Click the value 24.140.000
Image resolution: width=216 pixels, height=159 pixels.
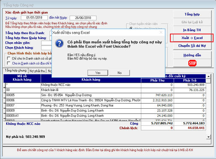pyautogui.click(x=165, y=116)
